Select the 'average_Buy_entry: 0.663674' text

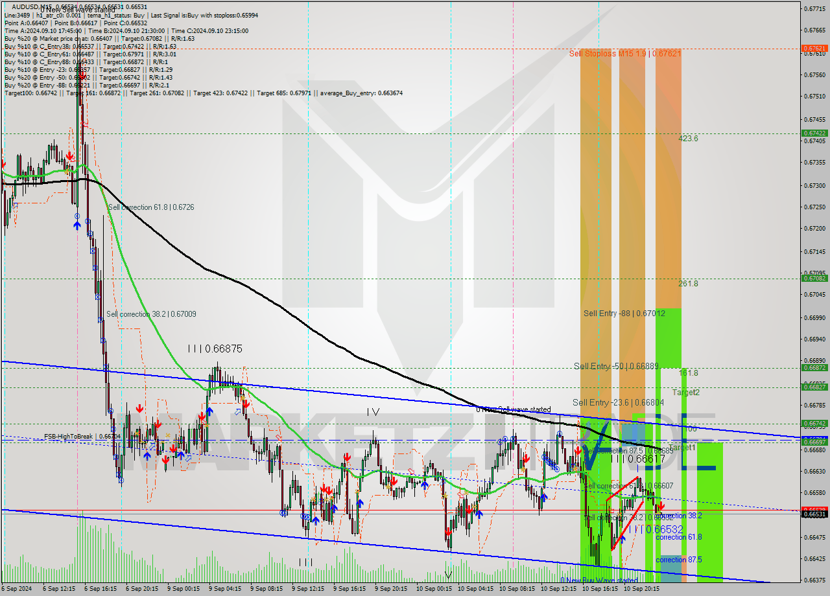pyautogui.click(x=361, y=93)
